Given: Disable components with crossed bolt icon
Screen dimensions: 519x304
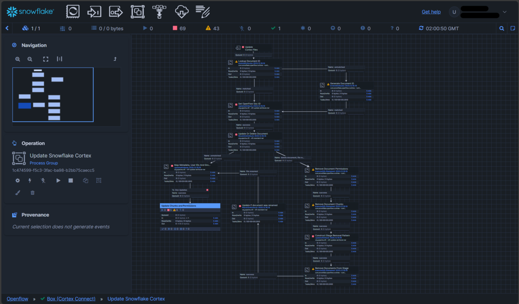Looking at the screenshot, I should pyautogui.click(x=43, y=180).
